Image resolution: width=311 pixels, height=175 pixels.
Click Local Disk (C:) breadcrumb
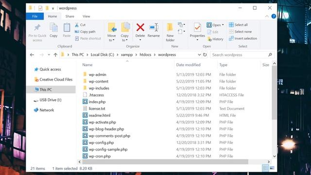(103, 54)
